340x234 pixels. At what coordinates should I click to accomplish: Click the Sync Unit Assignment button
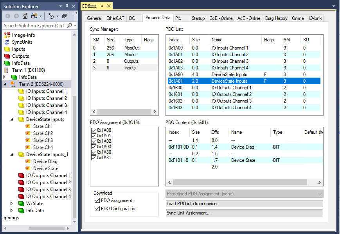point(245,213)
